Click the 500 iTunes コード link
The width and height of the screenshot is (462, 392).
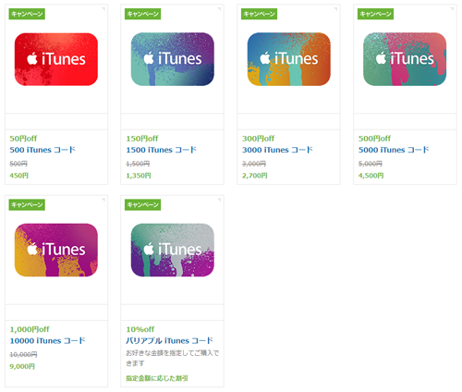click(43, 150)
